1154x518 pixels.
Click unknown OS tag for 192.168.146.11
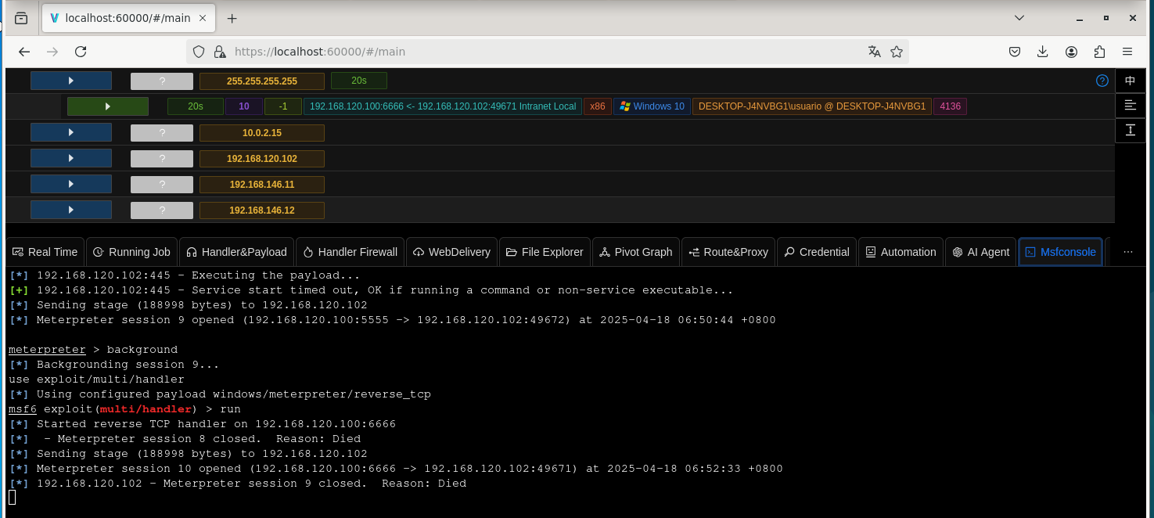pyautogui.click(x=162, y=185)
